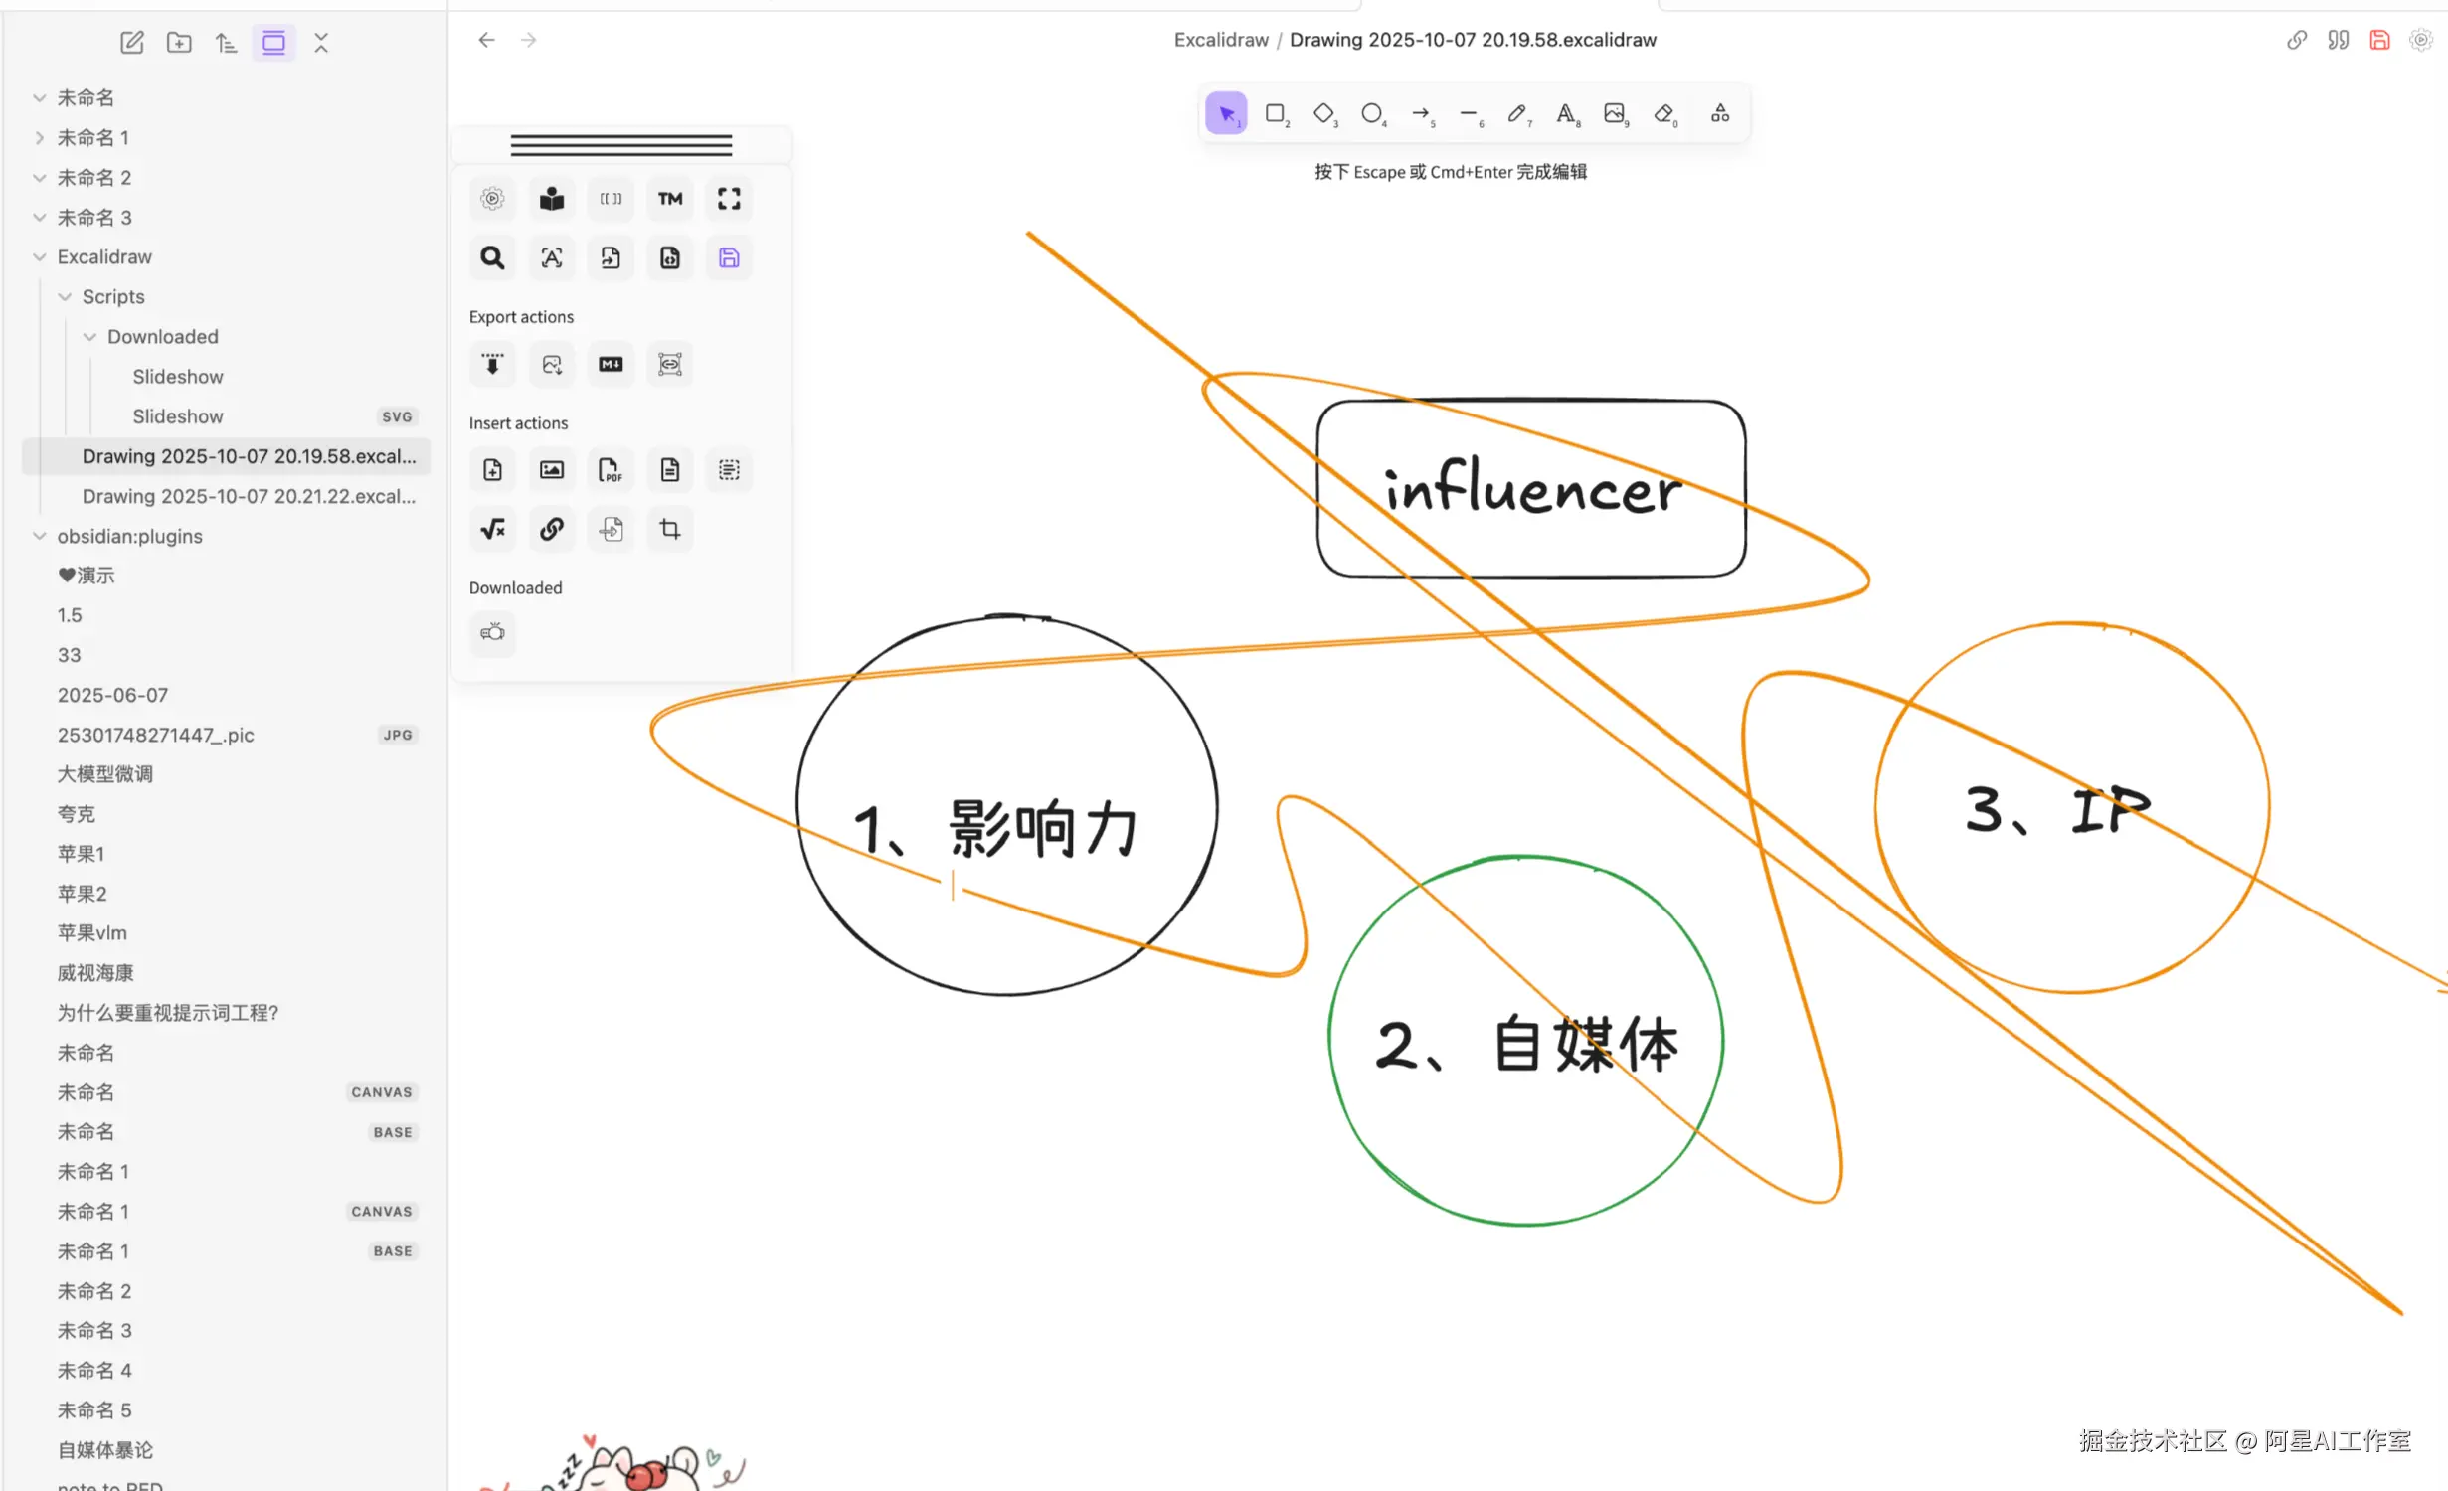Select the ellipse tool

[x=1371, y=113]
